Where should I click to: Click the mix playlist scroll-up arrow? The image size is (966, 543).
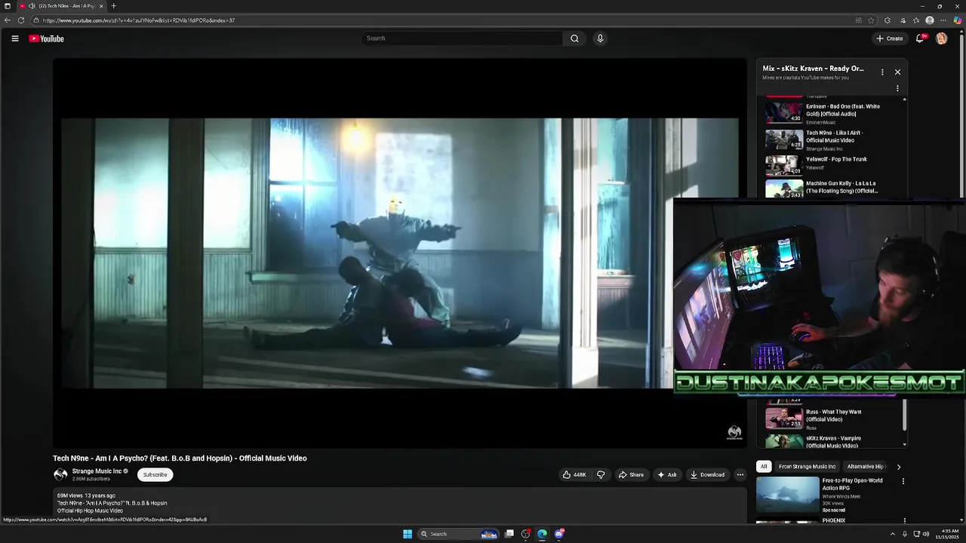[904, 99]
